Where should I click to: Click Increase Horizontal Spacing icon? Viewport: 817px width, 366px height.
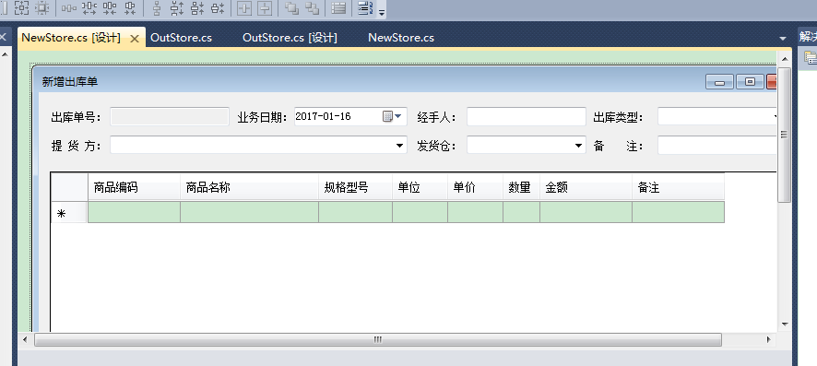(89, 7)
